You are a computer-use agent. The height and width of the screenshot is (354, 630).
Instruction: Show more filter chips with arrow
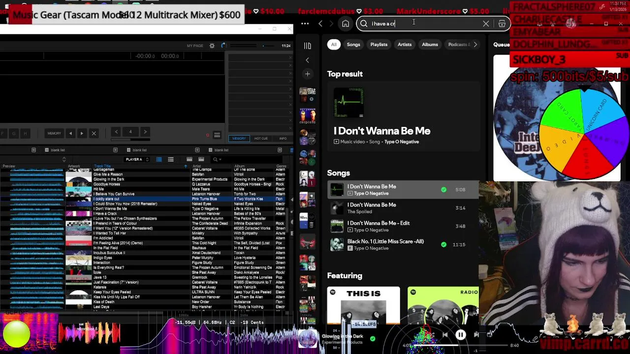point(475,44)
